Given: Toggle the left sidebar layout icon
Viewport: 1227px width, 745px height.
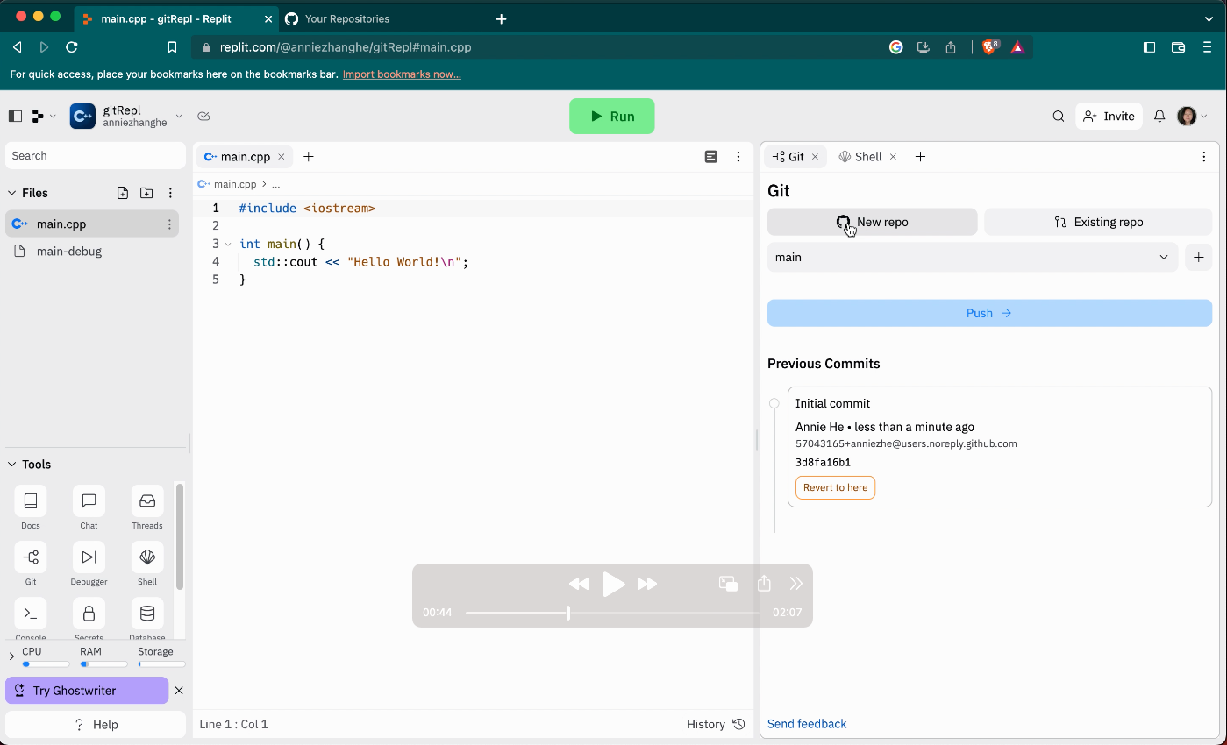Looking at the screenshot, I should pos(15,116).
